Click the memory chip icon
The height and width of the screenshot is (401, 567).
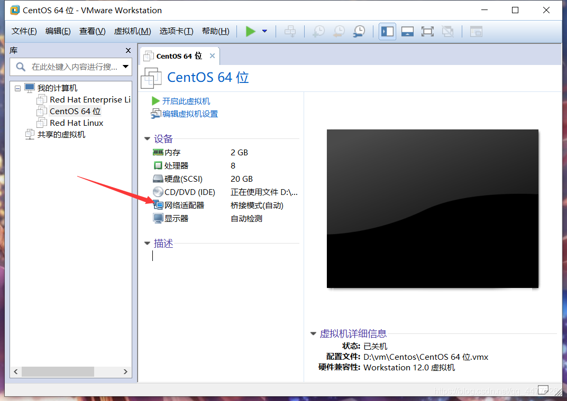(158, 153)
